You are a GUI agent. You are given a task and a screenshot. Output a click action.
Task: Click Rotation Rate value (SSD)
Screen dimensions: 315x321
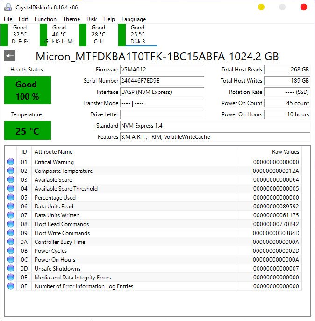[287, 92]
